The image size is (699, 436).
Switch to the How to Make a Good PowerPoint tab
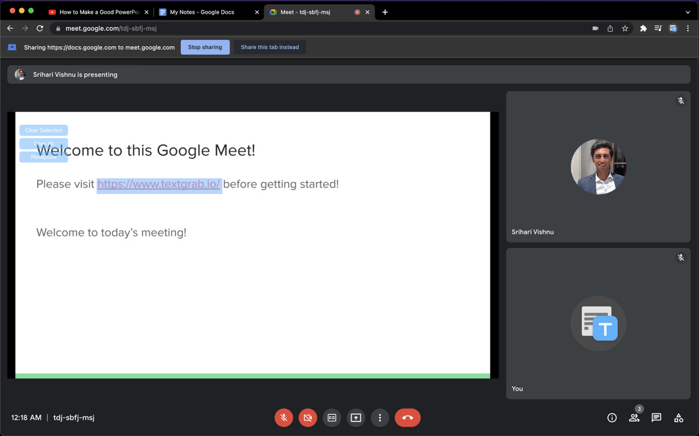coord(96,12)
